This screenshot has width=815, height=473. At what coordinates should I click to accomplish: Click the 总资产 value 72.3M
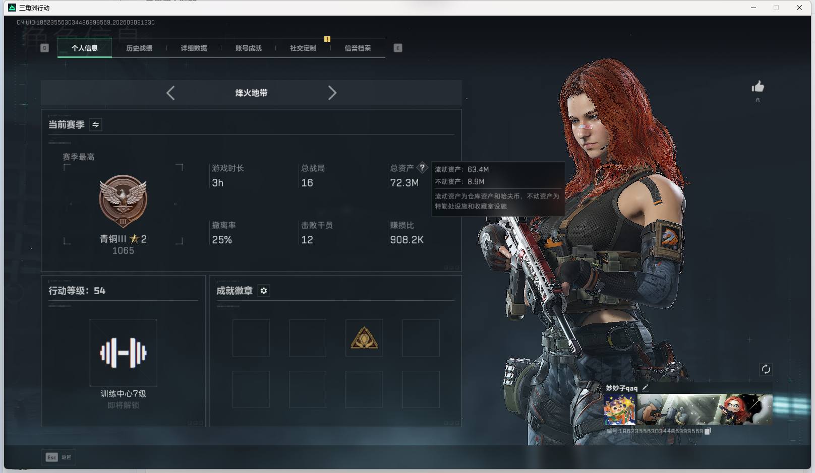pos(404,183)
